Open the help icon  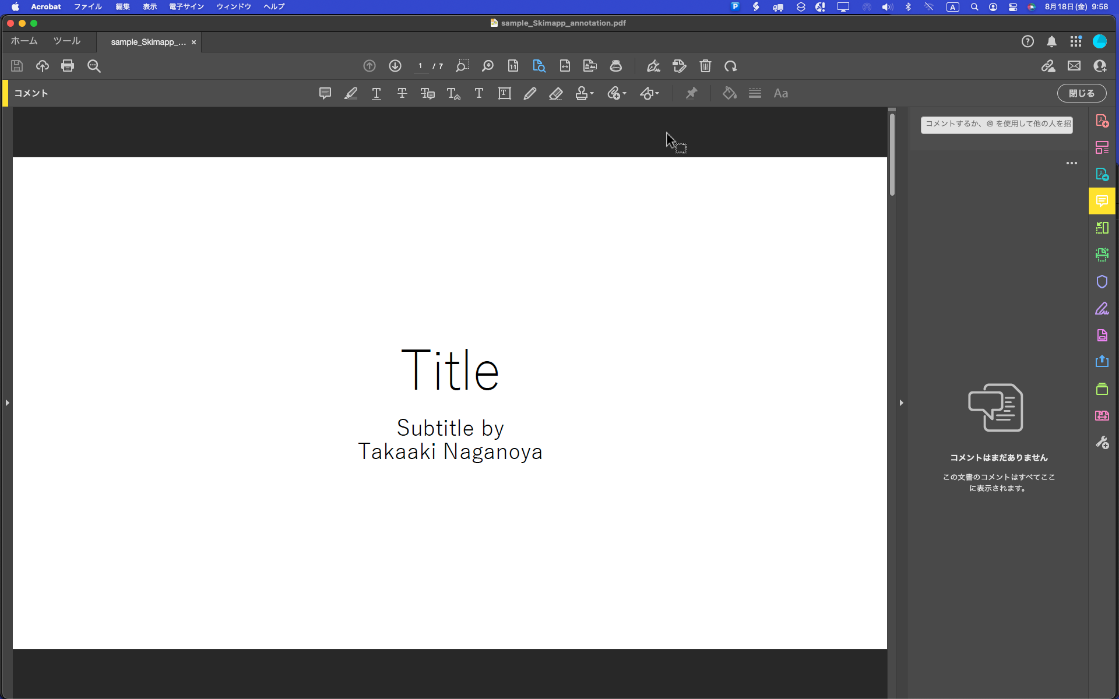coord(1027,41)
